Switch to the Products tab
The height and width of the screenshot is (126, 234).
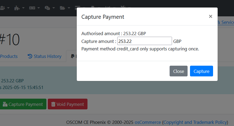[9, 56]
